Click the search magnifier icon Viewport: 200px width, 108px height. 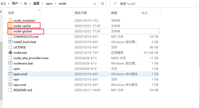[x=115, y=4]
